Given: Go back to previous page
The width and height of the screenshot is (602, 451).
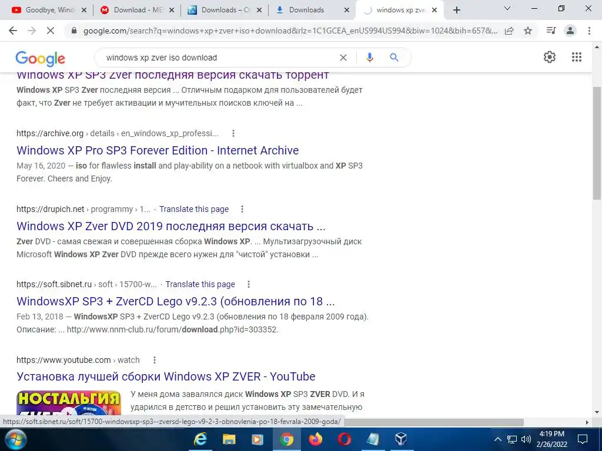Looking at the screenshot, I should tap(13, 31).
